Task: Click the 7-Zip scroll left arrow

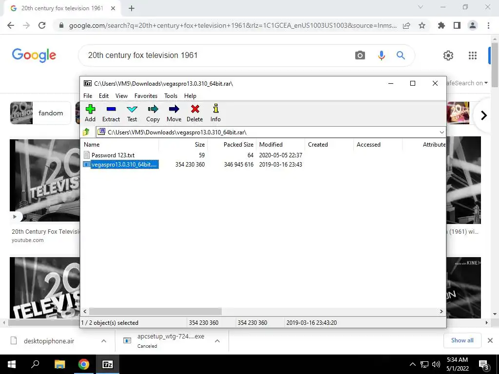Action: [85, 311]
